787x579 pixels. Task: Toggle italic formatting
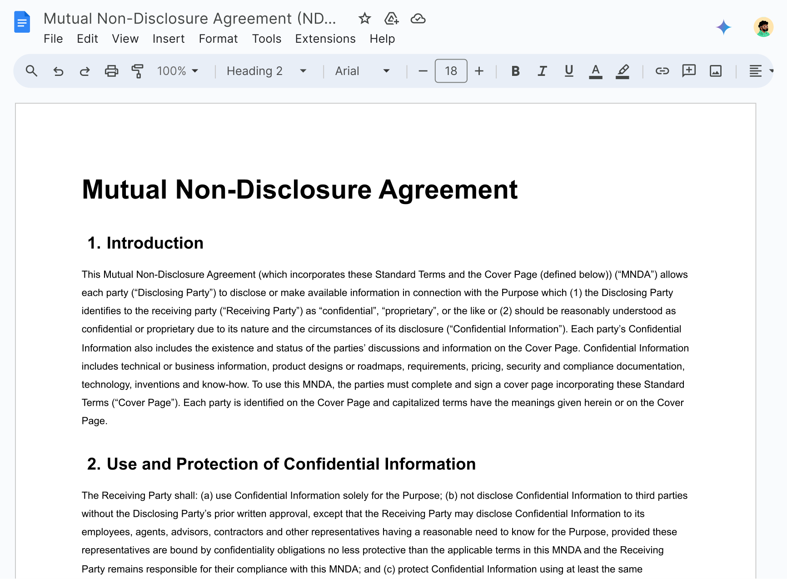pyautogui.click(x=542, y=71)
